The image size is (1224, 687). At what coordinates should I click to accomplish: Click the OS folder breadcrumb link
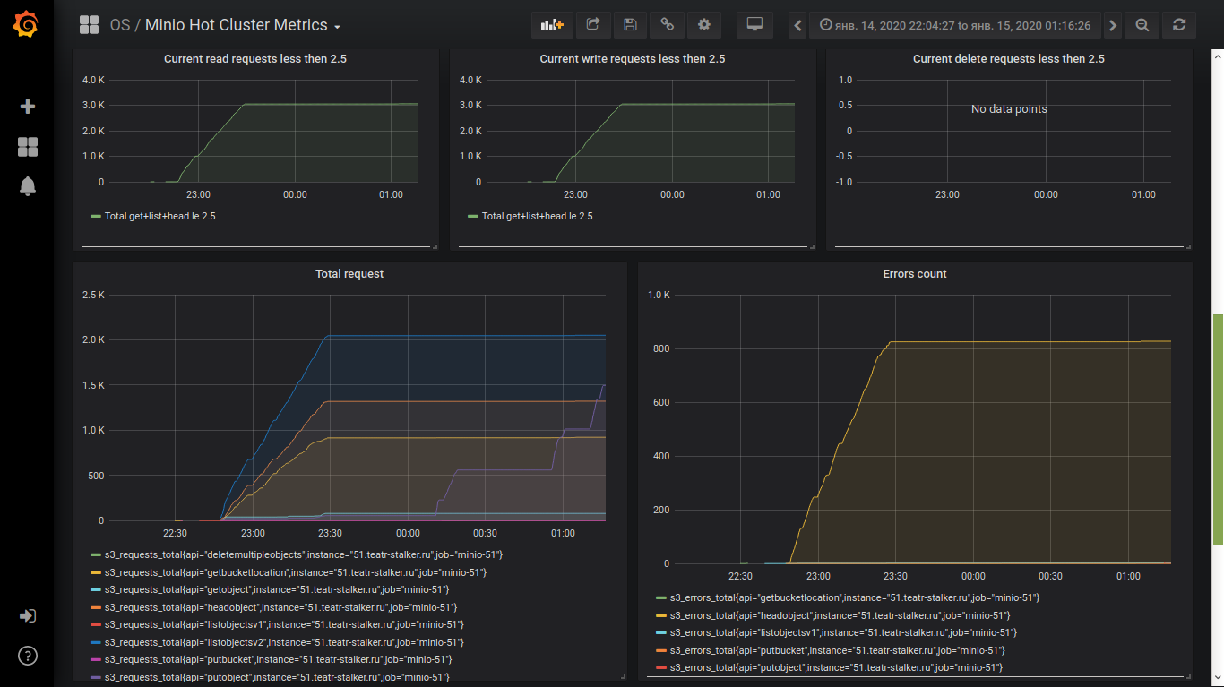click(x=119, y=25)
